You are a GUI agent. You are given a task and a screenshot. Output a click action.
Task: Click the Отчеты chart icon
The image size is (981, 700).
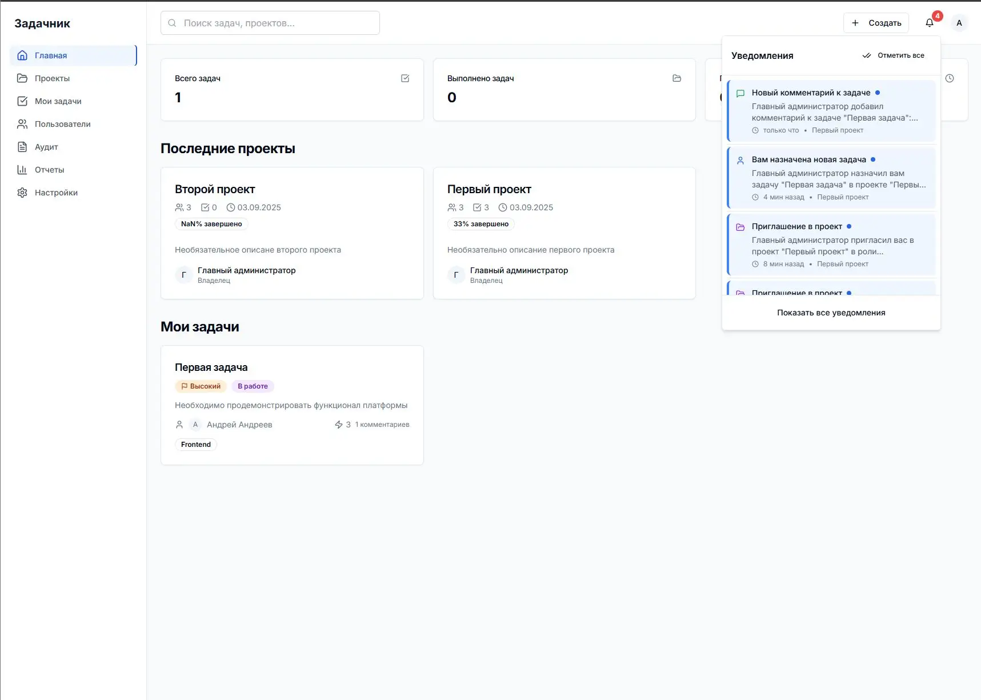tap(22, 170)
